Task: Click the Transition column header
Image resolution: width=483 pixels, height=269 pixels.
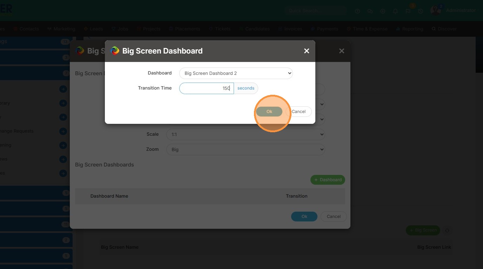Action: (x=297, y=196)
